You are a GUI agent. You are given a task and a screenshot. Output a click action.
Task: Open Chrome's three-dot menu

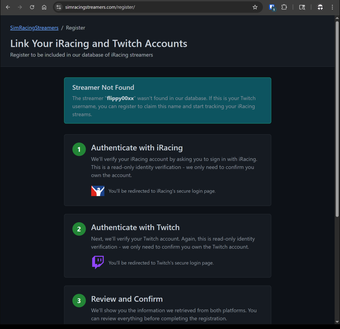[x=332, y=7]
